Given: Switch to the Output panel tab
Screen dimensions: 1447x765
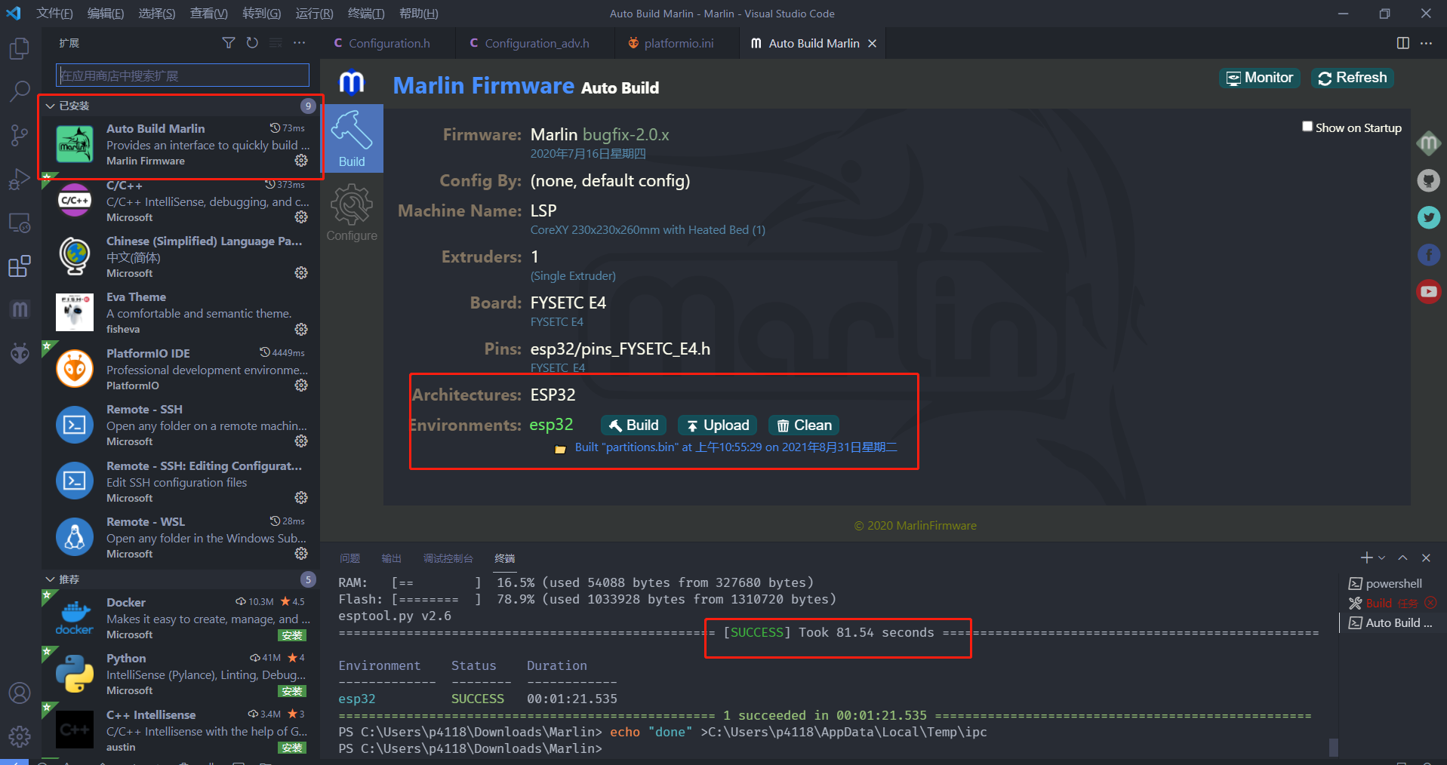Looking at the screenshot, I should coord(391,558).
